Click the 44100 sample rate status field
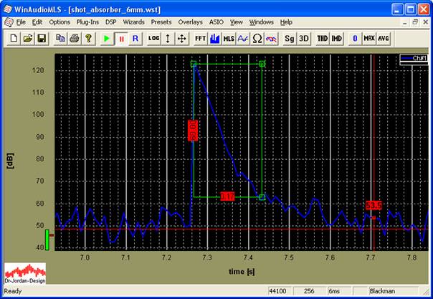Image resolution: width=433 pixels, height=299 pixels. (x=280, y=291)
